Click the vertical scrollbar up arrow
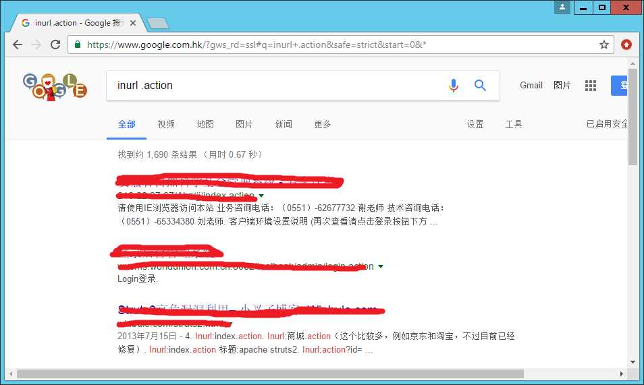644x385 pixels. click(633, 63)
